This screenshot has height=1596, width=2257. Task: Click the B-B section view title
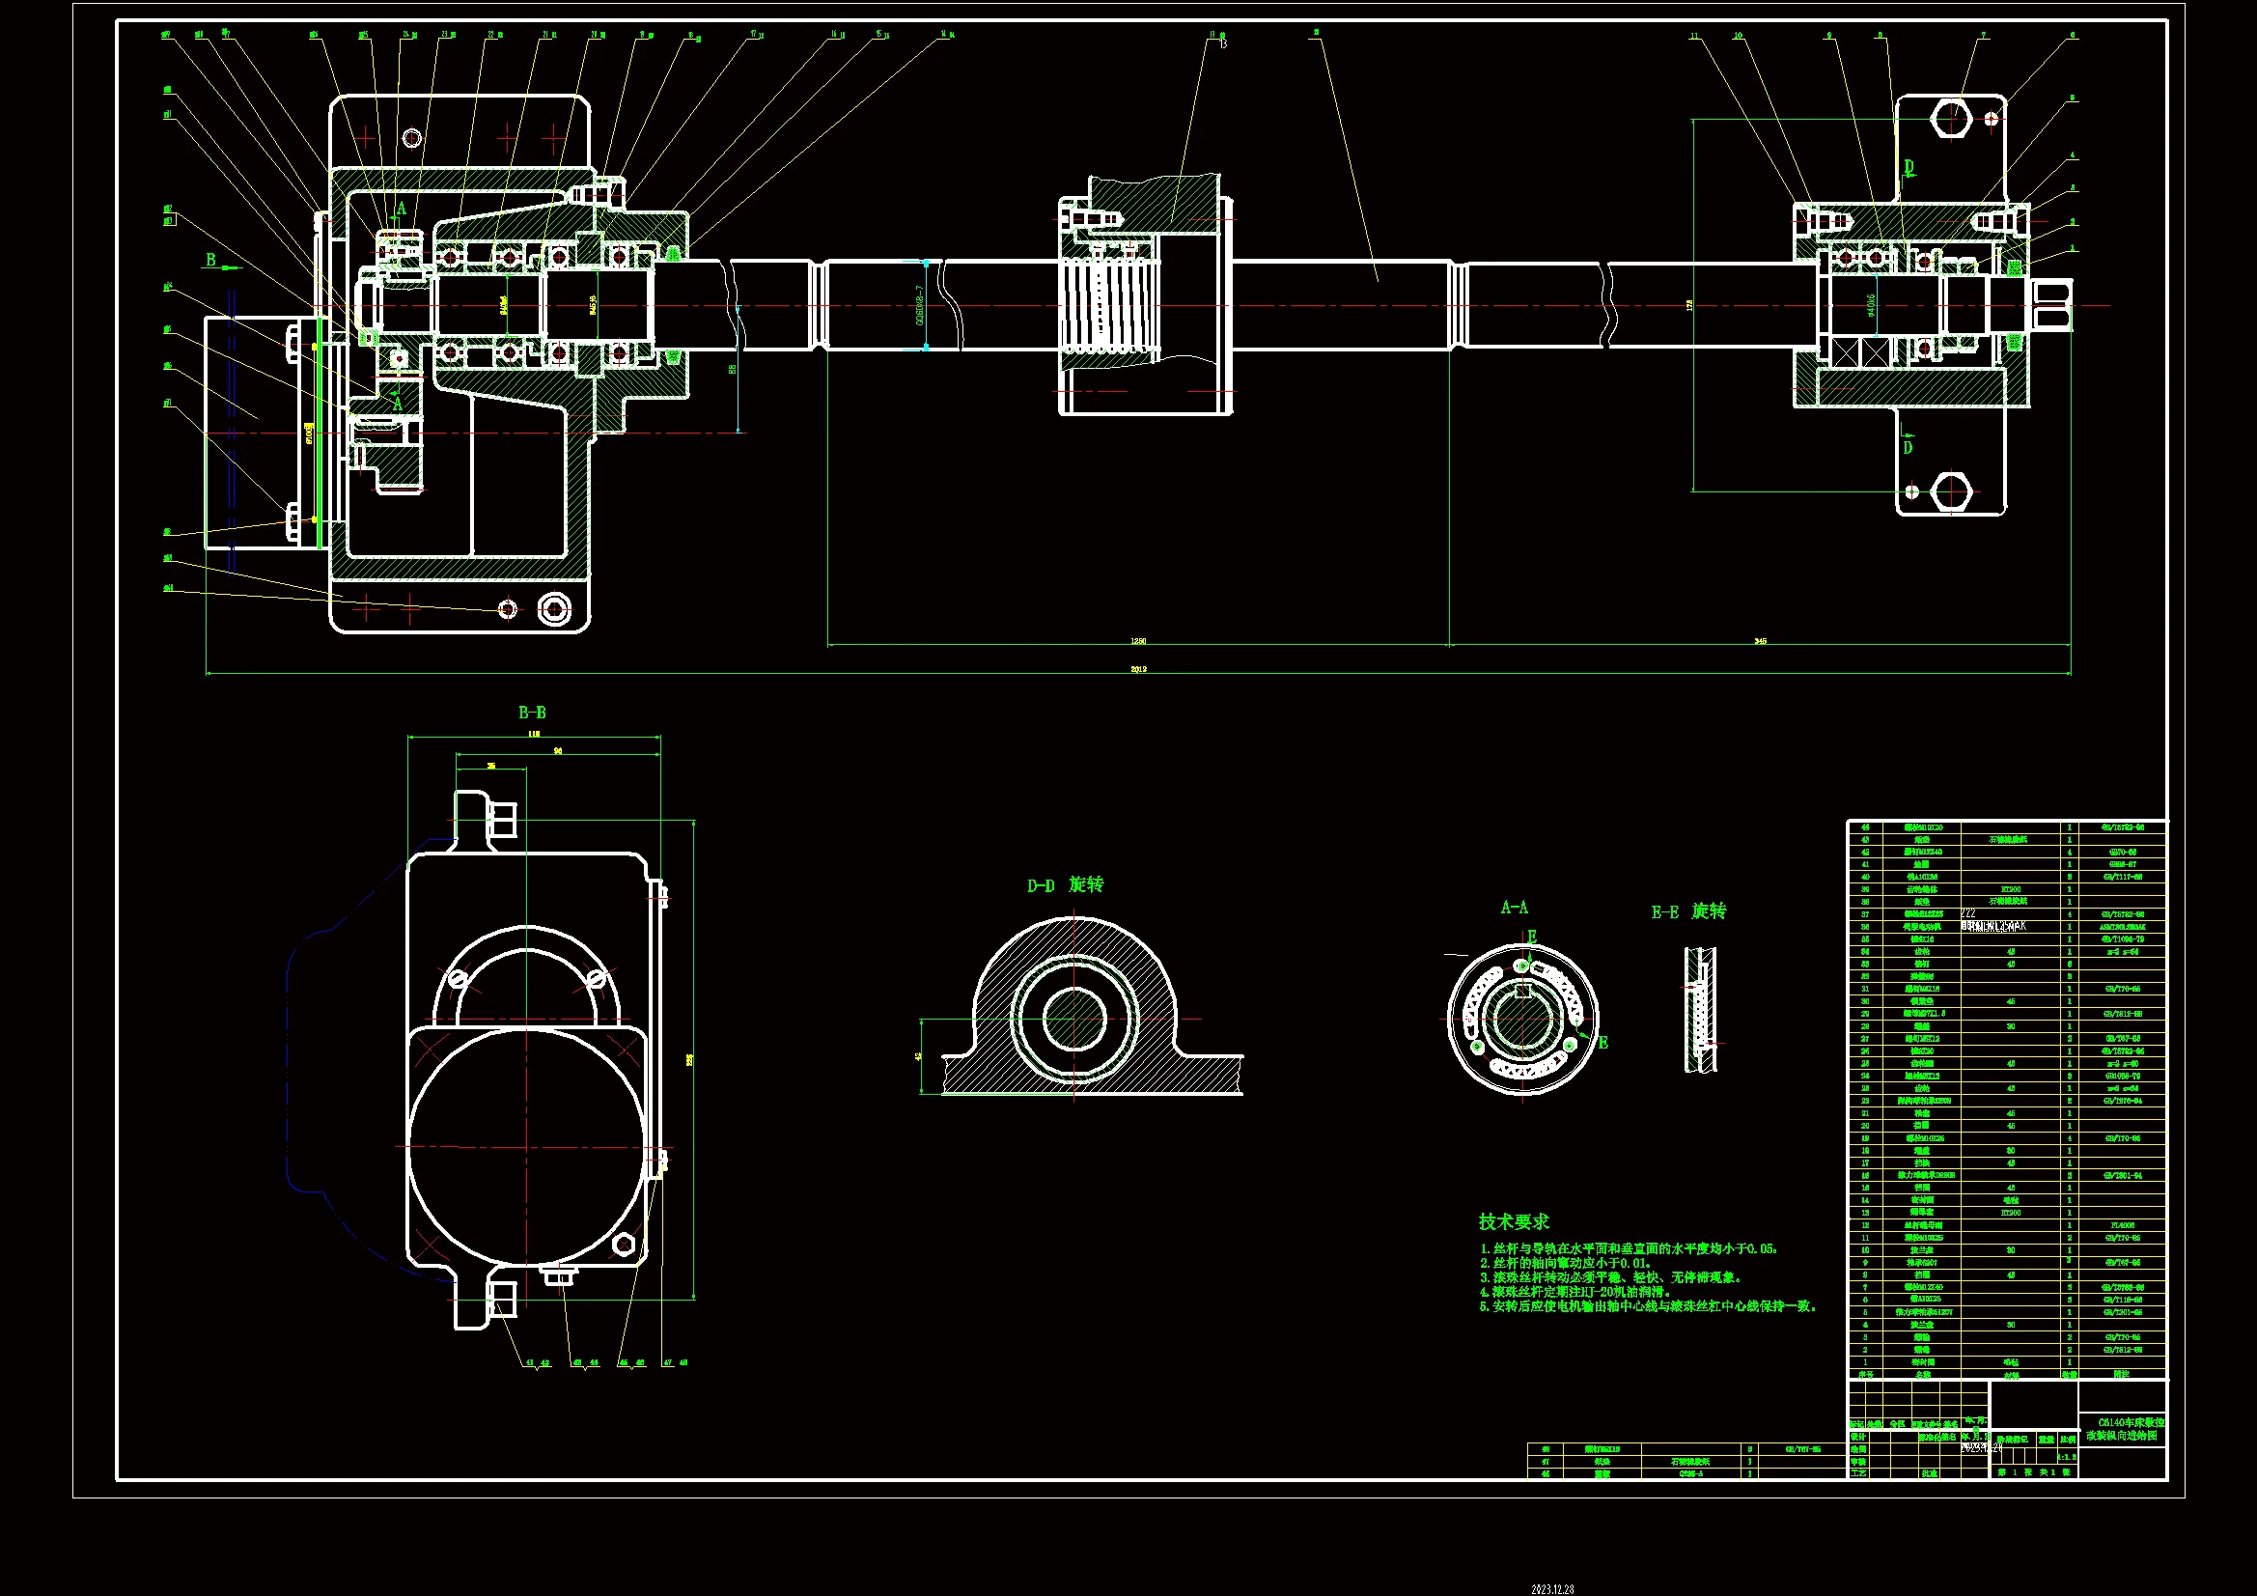532,713
